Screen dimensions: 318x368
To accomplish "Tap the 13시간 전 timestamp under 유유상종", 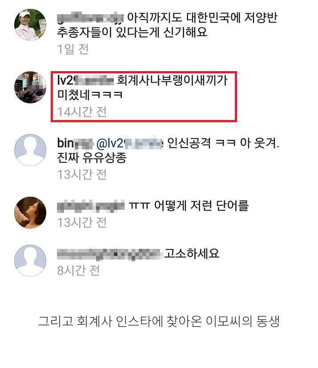I will (x=82, y=175).
